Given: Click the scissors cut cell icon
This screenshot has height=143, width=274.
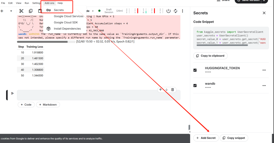Looking at the screenshot, I should coord(21,11).
